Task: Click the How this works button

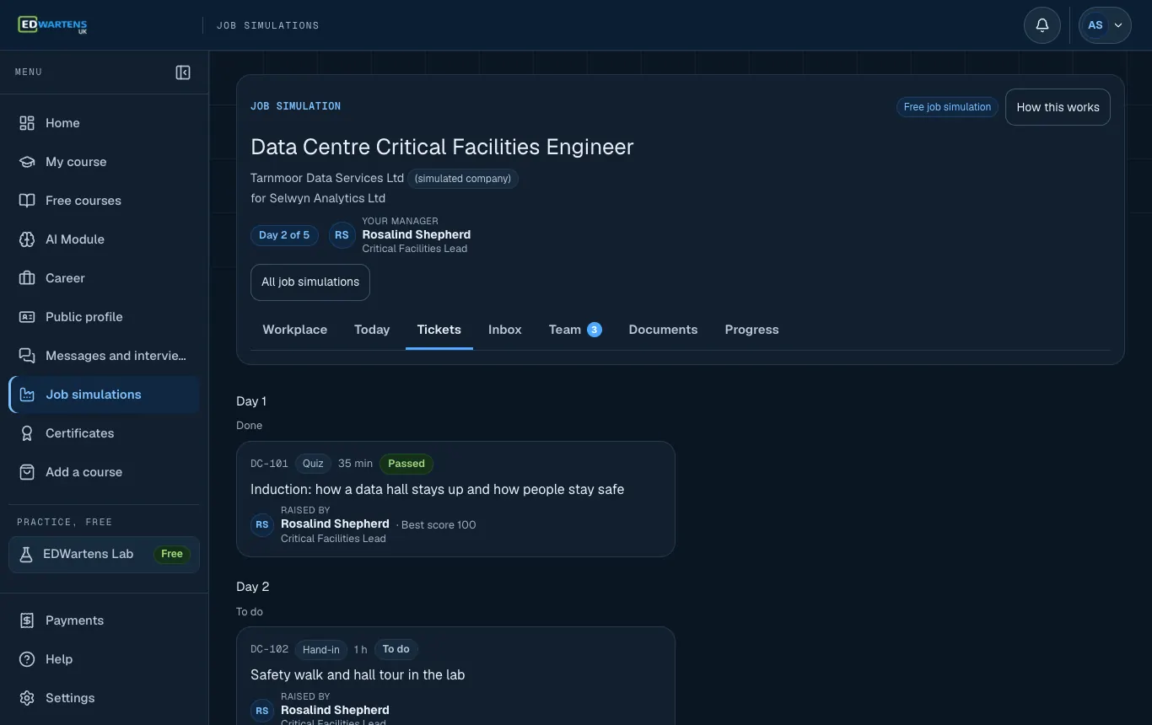Action: (1058, 107)
